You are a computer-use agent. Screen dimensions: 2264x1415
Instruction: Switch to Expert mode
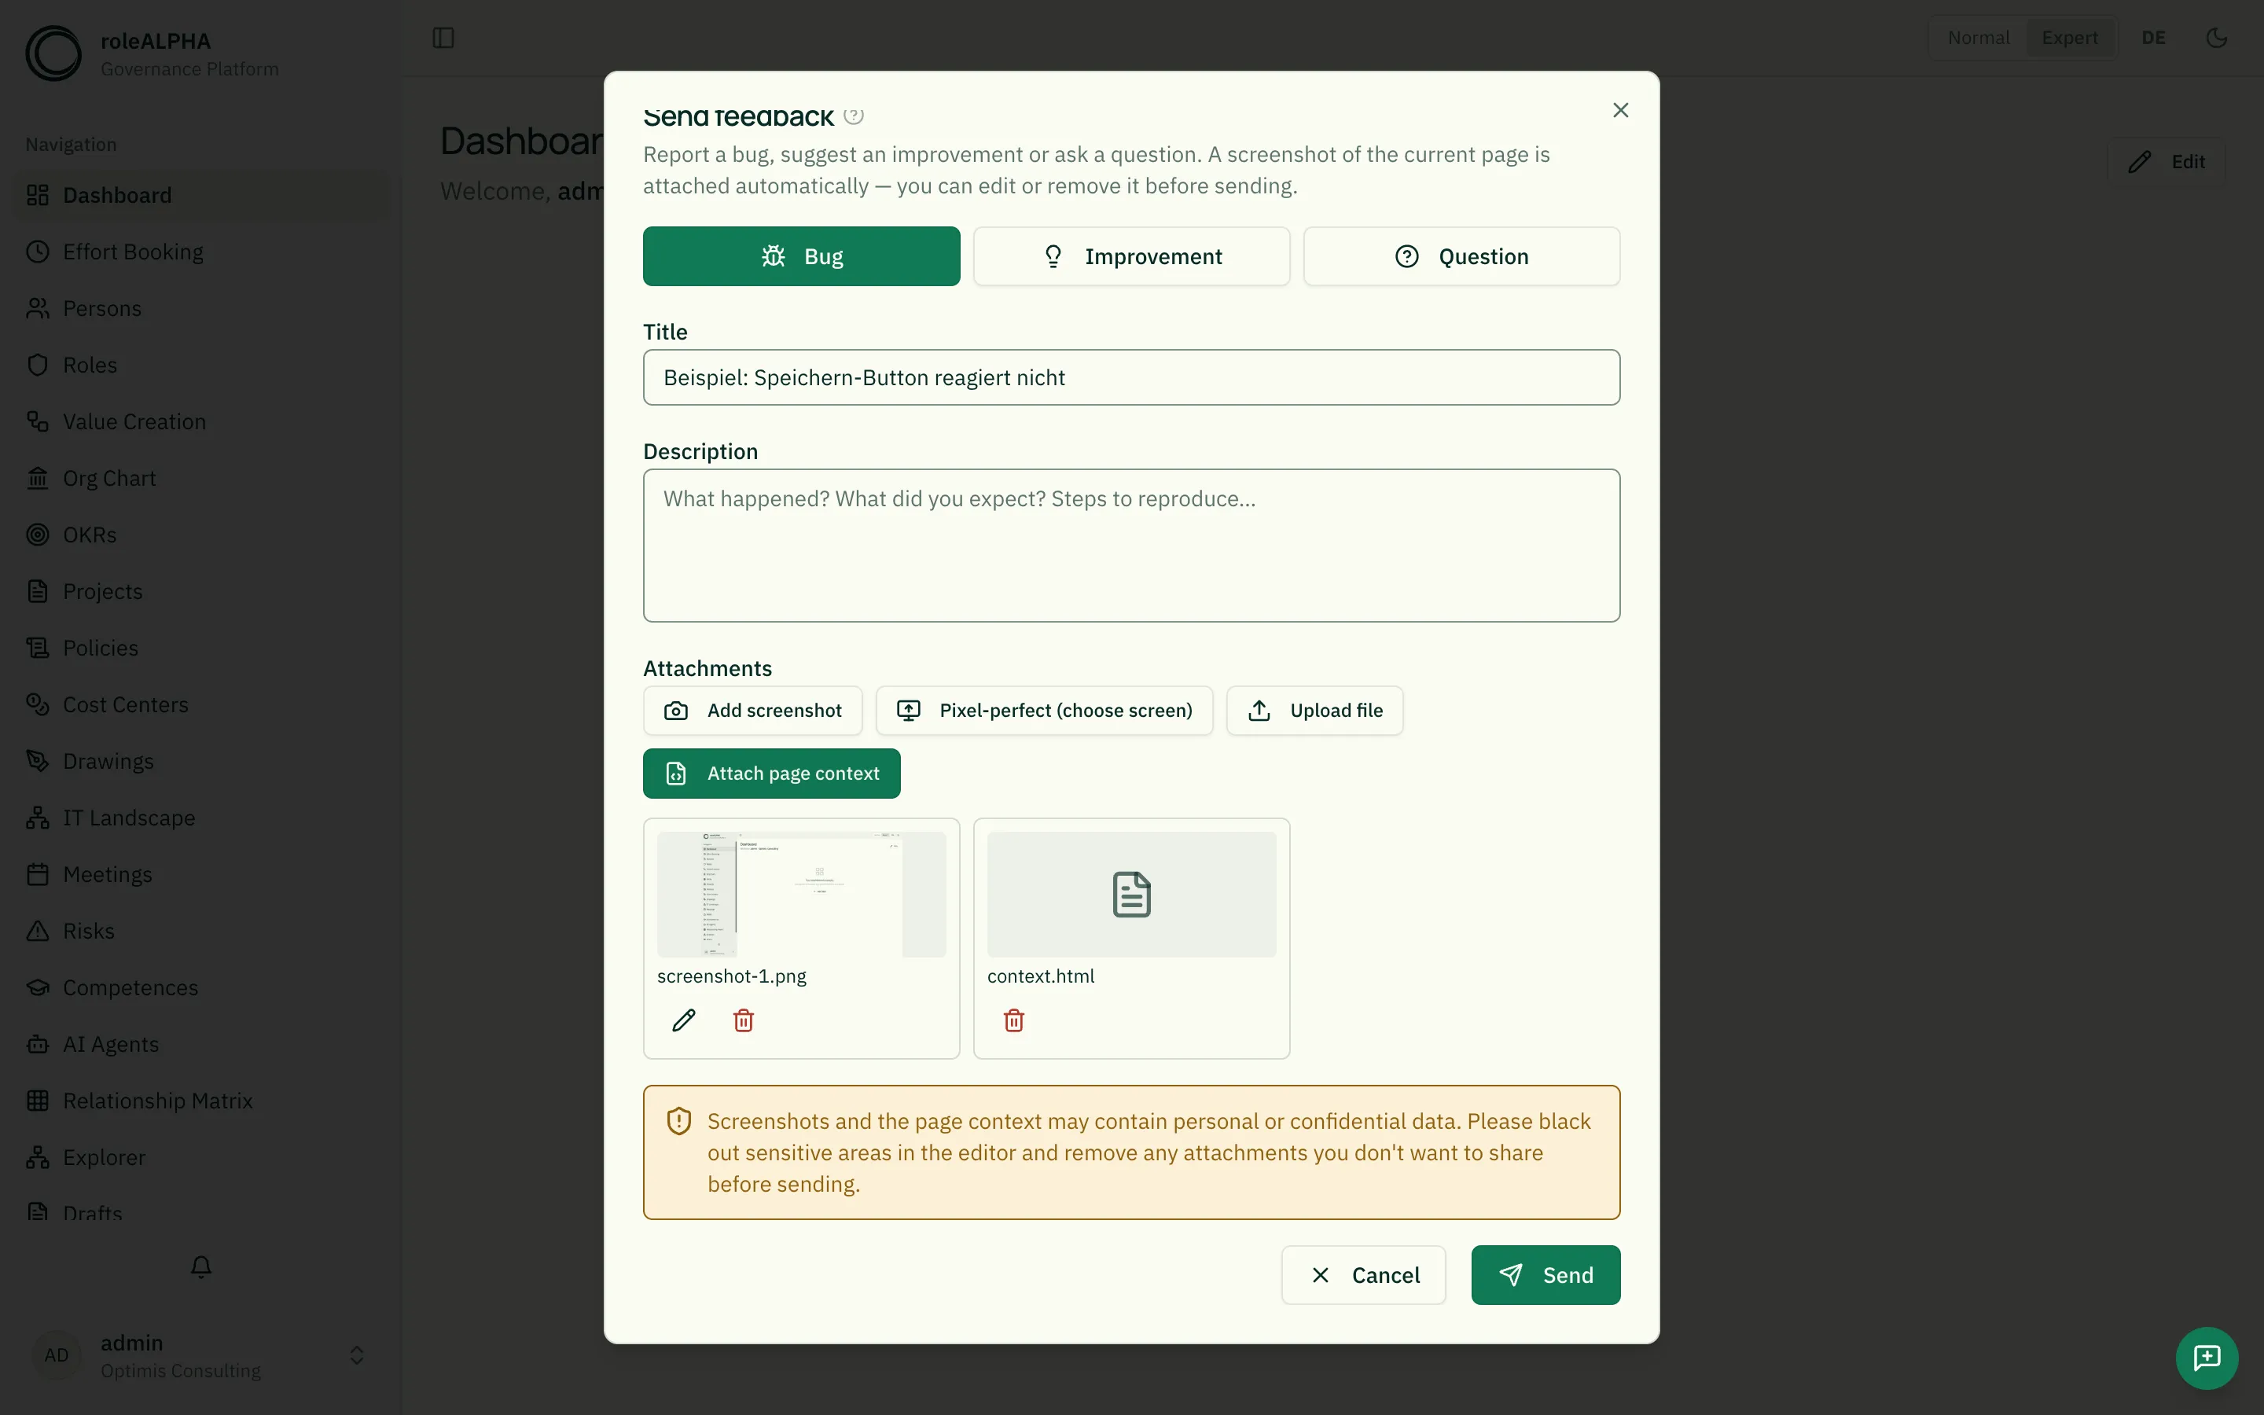2069,38
